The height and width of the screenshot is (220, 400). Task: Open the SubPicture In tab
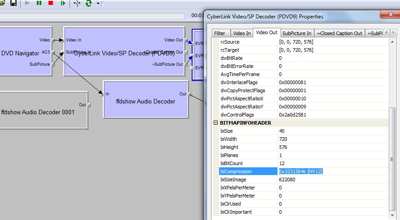(297, 33)
